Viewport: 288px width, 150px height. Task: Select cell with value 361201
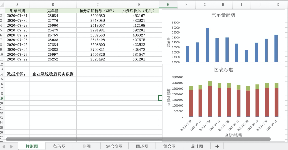pyautogui.click(x=139, y=59)
